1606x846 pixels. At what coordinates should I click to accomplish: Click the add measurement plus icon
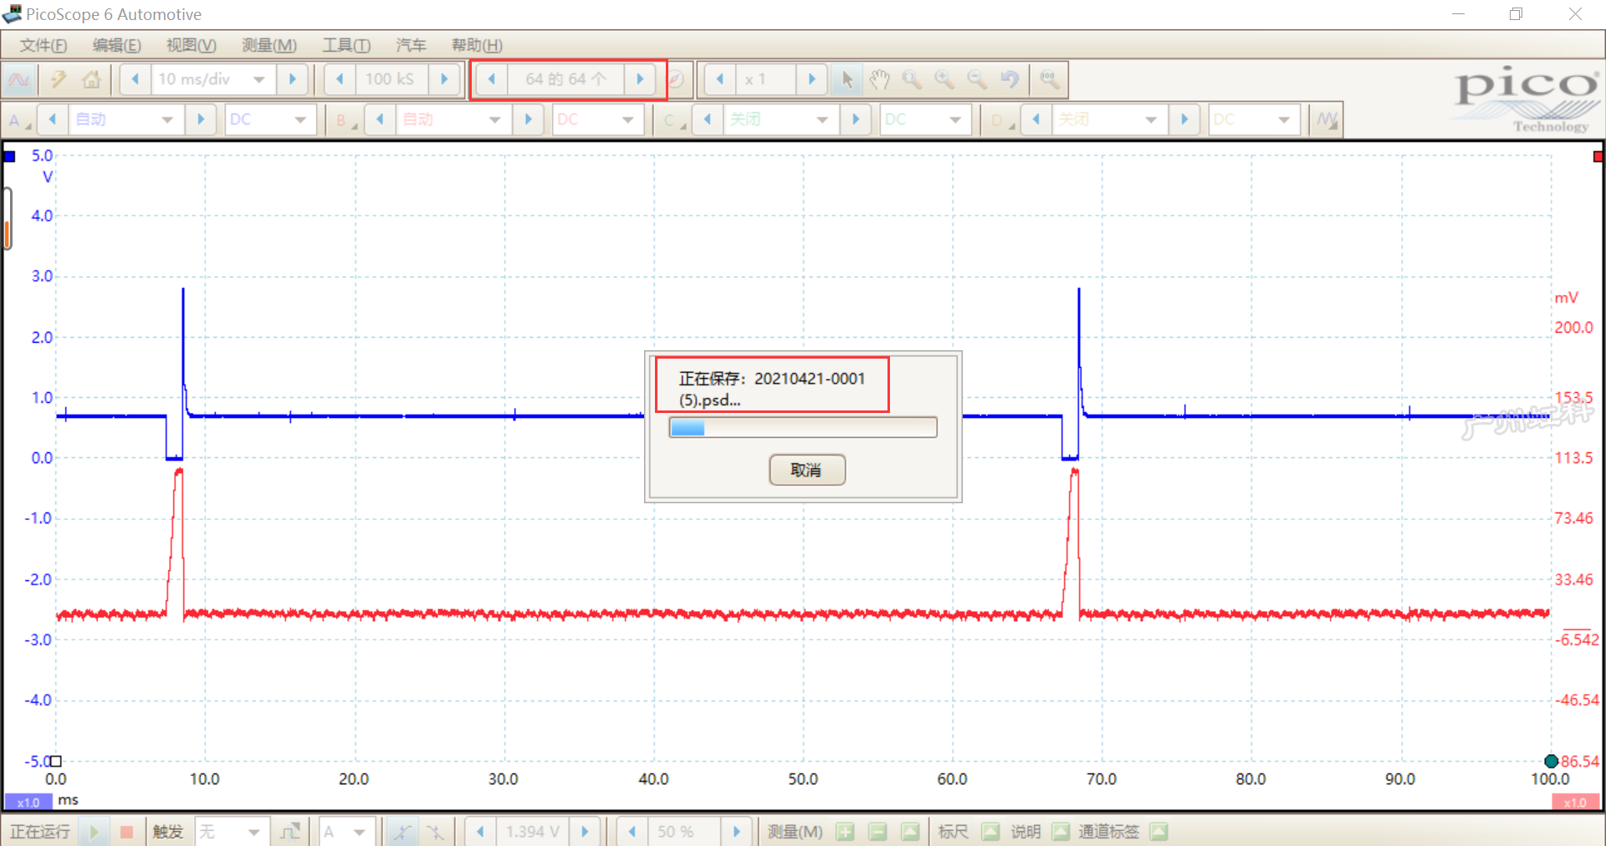(846, 832)
